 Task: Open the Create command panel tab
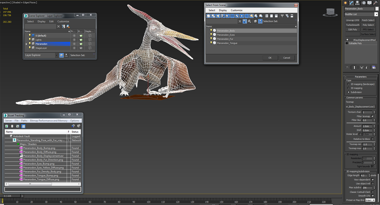(346, 3)
